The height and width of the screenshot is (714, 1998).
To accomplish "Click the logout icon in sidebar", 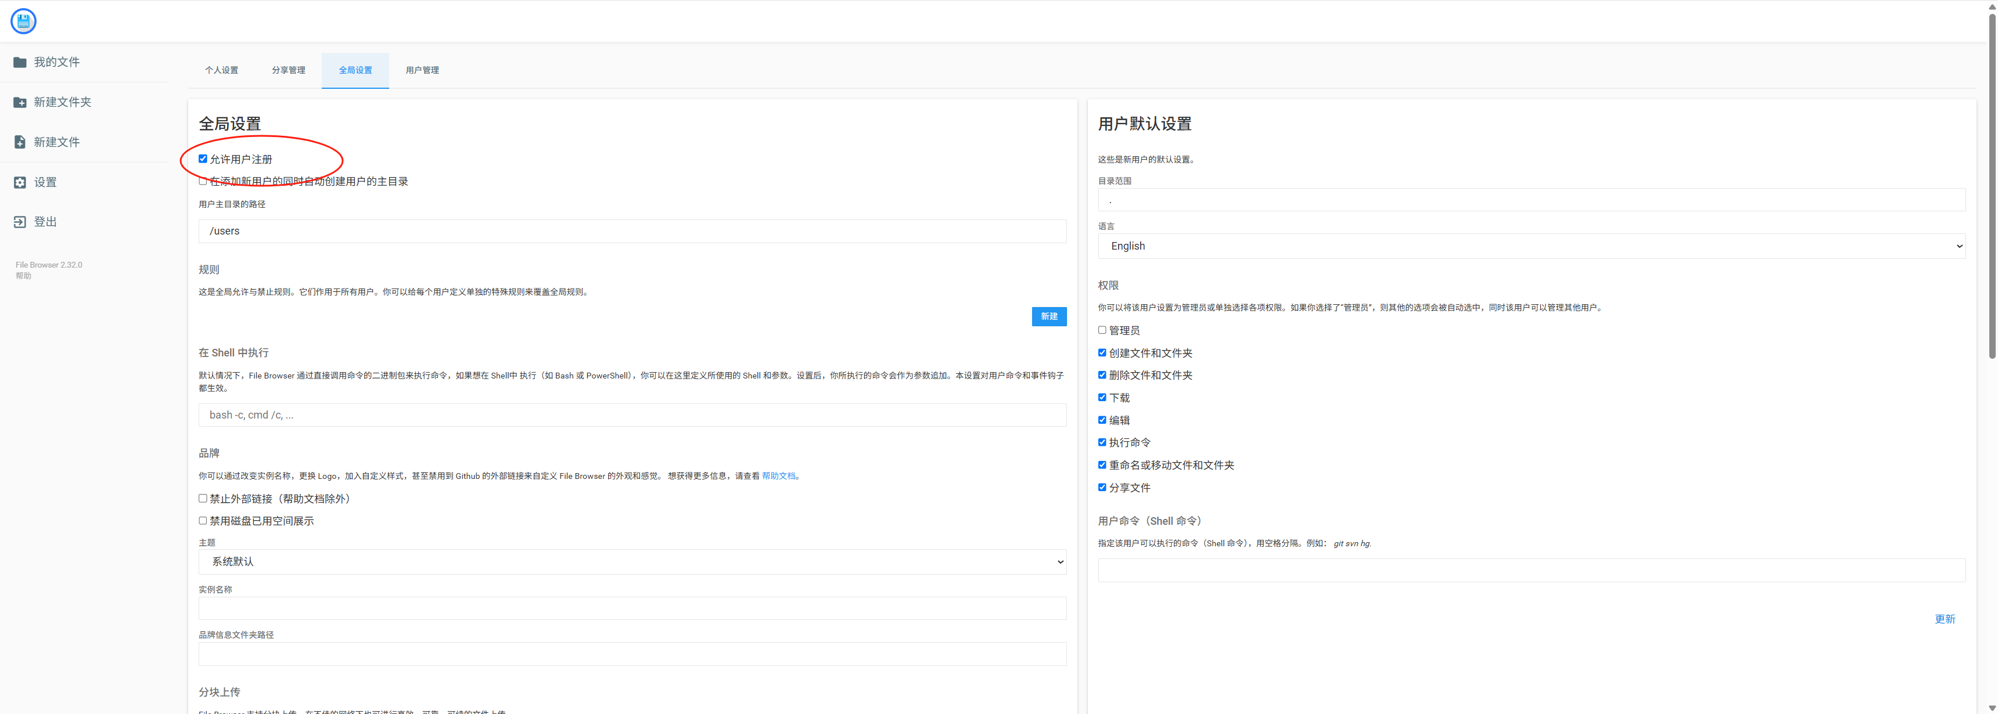I will pyautogui.click(x=20, y=222).
